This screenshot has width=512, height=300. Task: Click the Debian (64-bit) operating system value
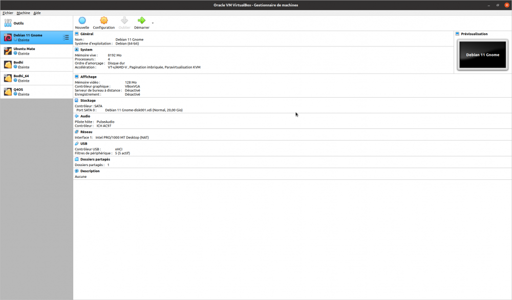click(127, 43)
